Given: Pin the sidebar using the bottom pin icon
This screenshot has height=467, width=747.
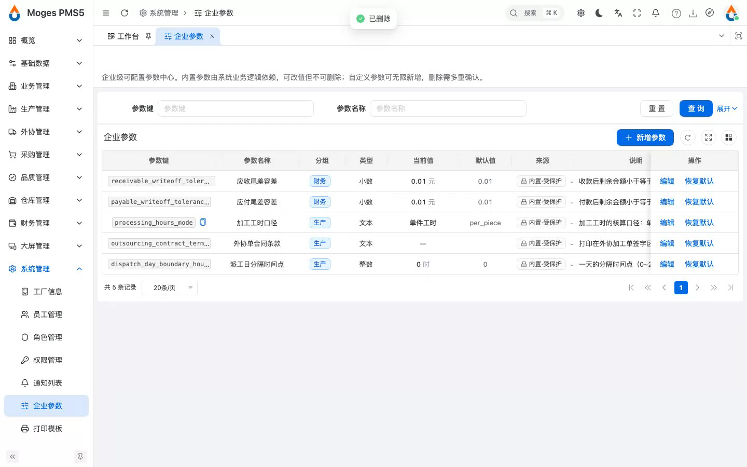Looking at the screenshot, I should pyautogui.click(x=80, y=457).
